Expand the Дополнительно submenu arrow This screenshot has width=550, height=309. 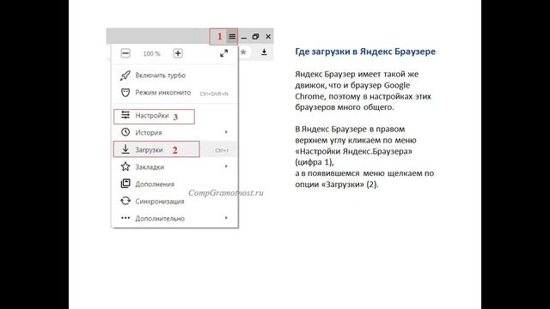click(226, 218)
